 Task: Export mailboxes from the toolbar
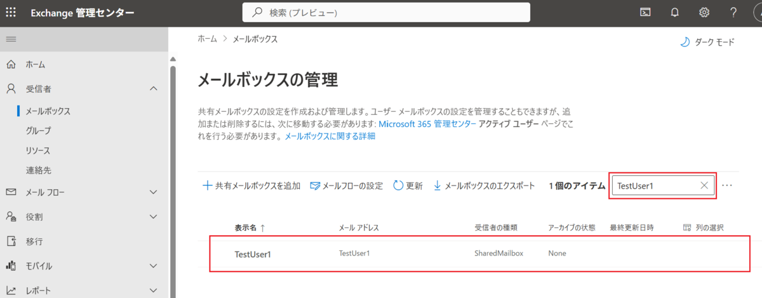pyautogui.click(x=484, y=186)
